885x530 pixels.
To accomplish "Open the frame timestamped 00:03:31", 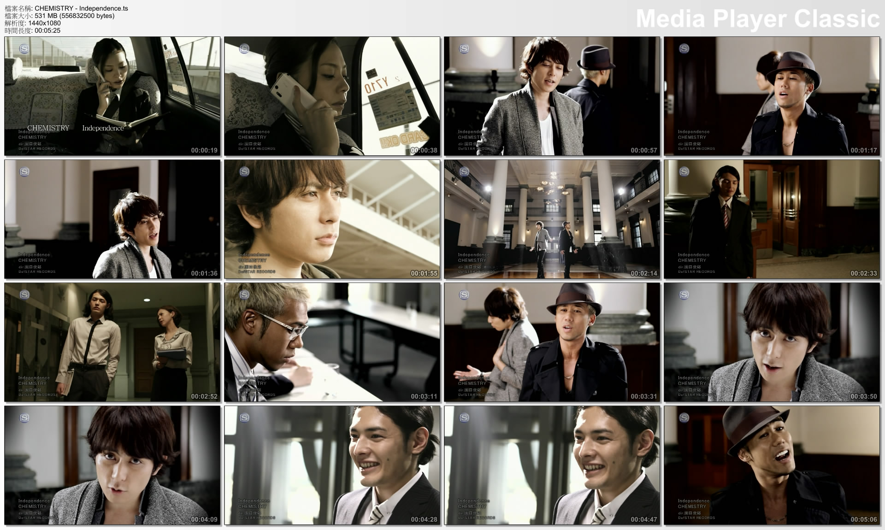I will pos(552,342).
